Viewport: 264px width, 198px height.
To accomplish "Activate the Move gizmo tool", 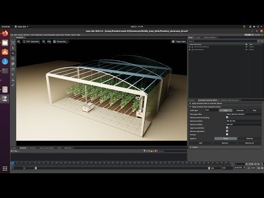I will click(13, 53).
